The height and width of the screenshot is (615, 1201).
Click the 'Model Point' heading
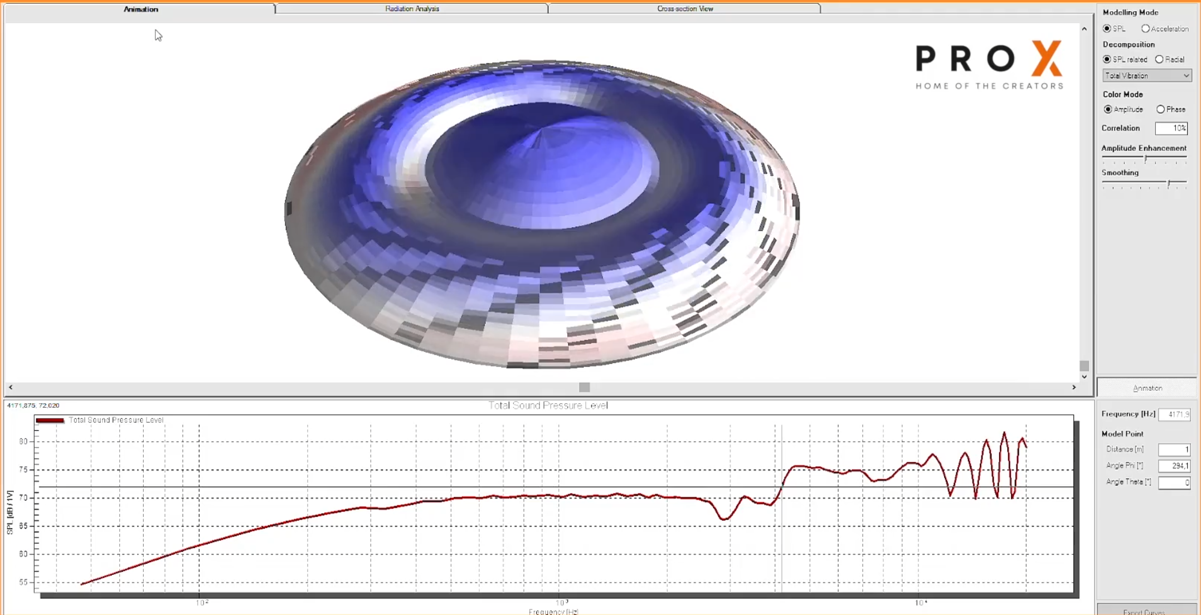[1122, 433]
